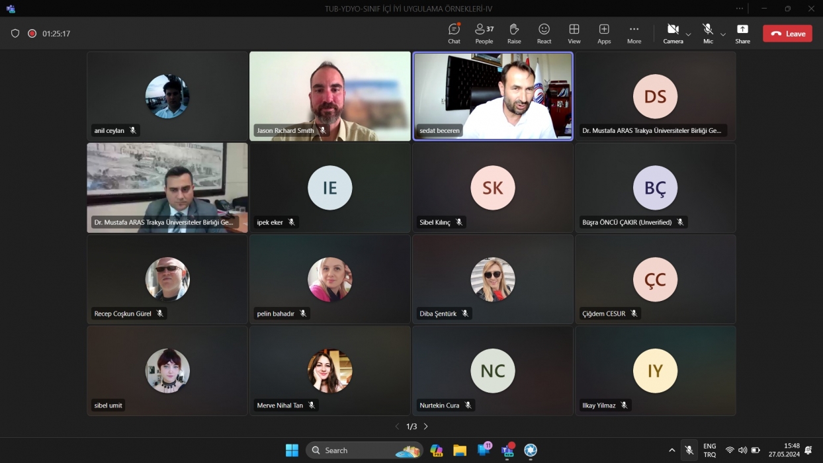Screen dimensions: 823x463
Task: Open the Apps menu
Action: point(604,33)
